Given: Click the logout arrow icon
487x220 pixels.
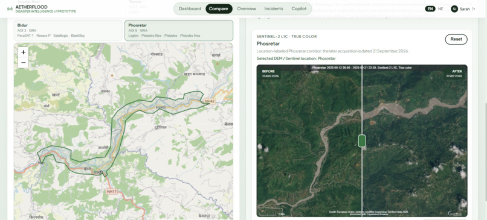Looking at the screenshot, I should [474, 9].
